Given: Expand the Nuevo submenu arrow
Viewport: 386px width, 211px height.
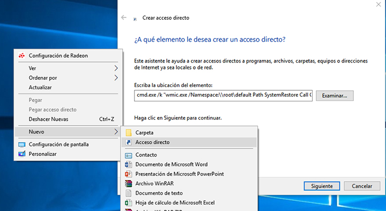Looking at the screenshot, I should [116, 132].
